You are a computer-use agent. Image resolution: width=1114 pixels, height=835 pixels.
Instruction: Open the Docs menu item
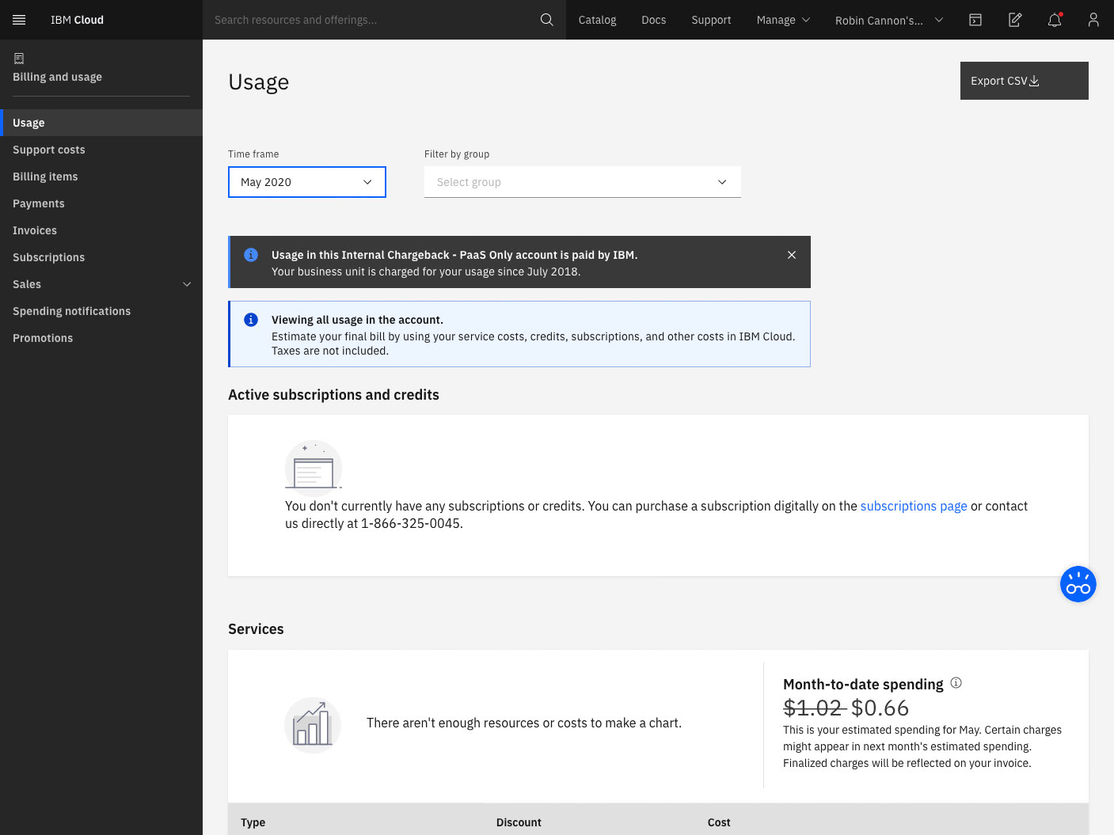(653, 20)
